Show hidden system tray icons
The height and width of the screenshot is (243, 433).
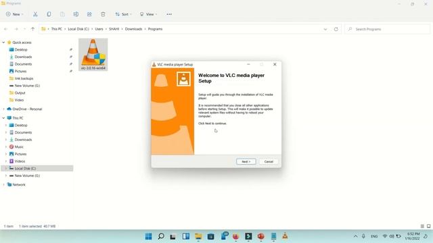tap(355, 236)
